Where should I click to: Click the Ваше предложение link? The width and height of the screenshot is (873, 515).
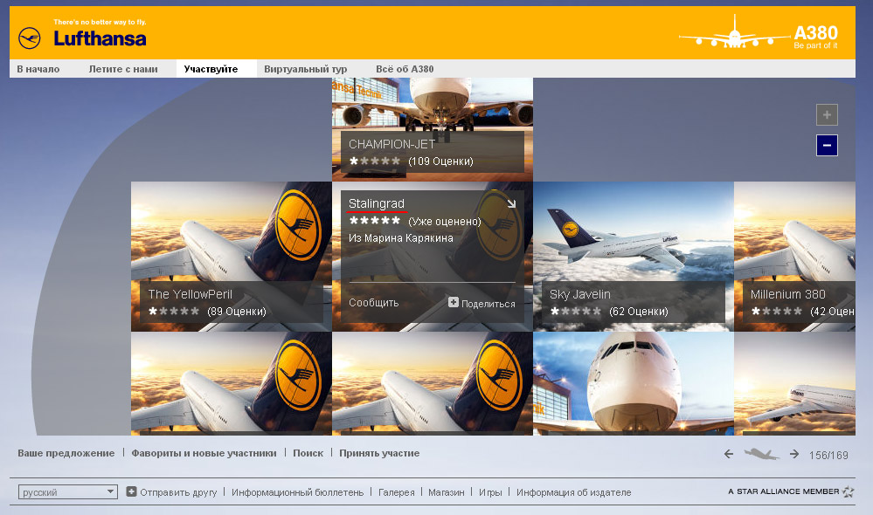[66, 453]
